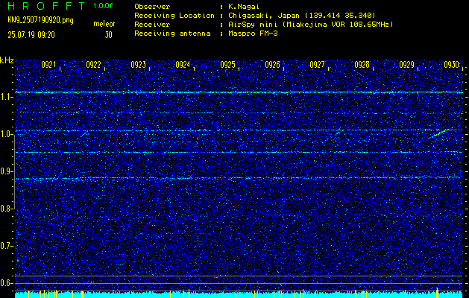469x298 pixels.
Task: Click the 0.9 kHz axis label
Action: coord(6,171)
